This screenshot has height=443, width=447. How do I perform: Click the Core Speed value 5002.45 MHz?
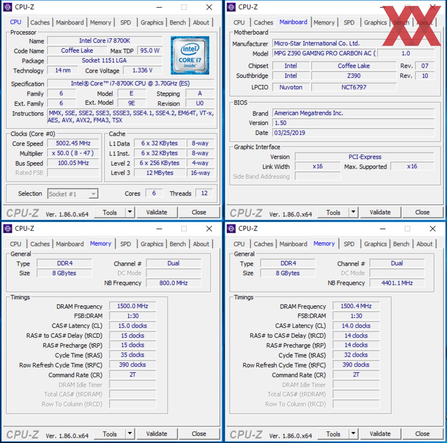coord(73,143)
